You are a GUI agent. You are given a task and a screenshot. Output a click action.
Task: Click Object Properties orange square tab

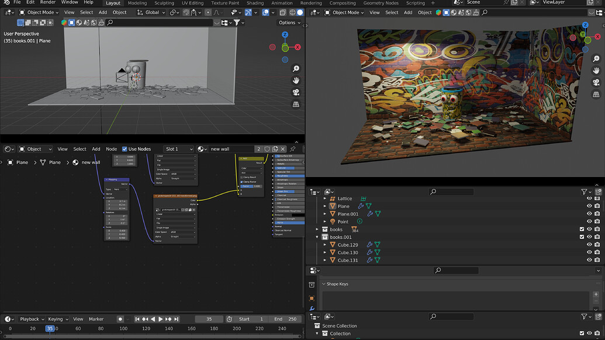[312, 299]
